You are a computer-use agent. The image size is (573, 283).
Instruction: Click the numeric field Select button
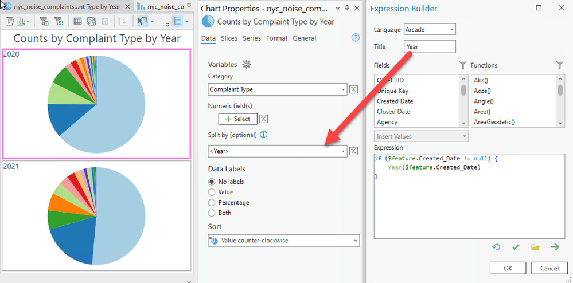point(237,119)
